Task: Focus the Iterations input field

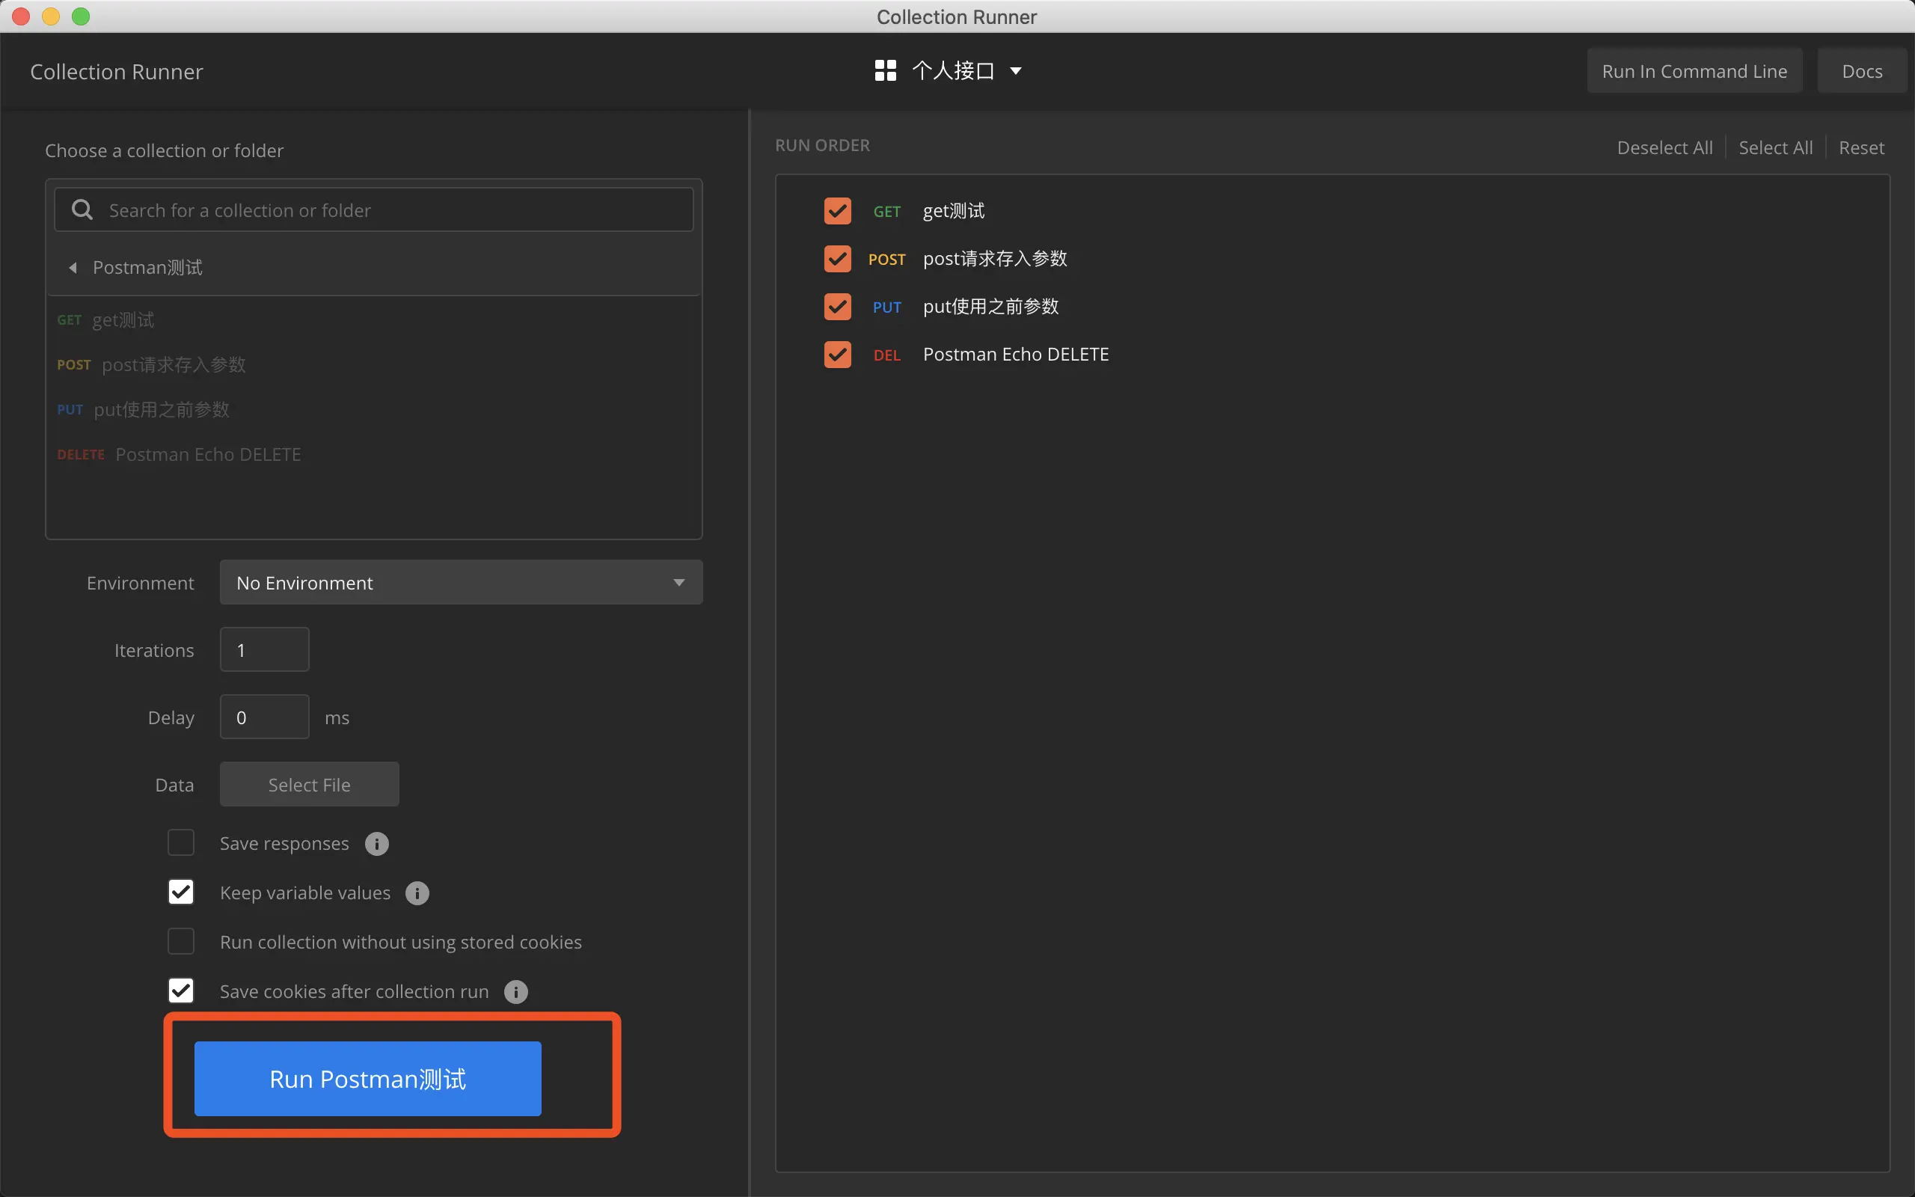Action: [264, 650]
